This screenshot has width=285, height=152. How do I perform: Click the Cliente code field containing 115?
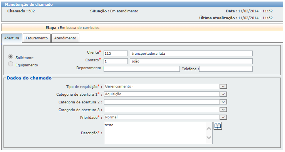pyautogui.click(x=116, y=54)
